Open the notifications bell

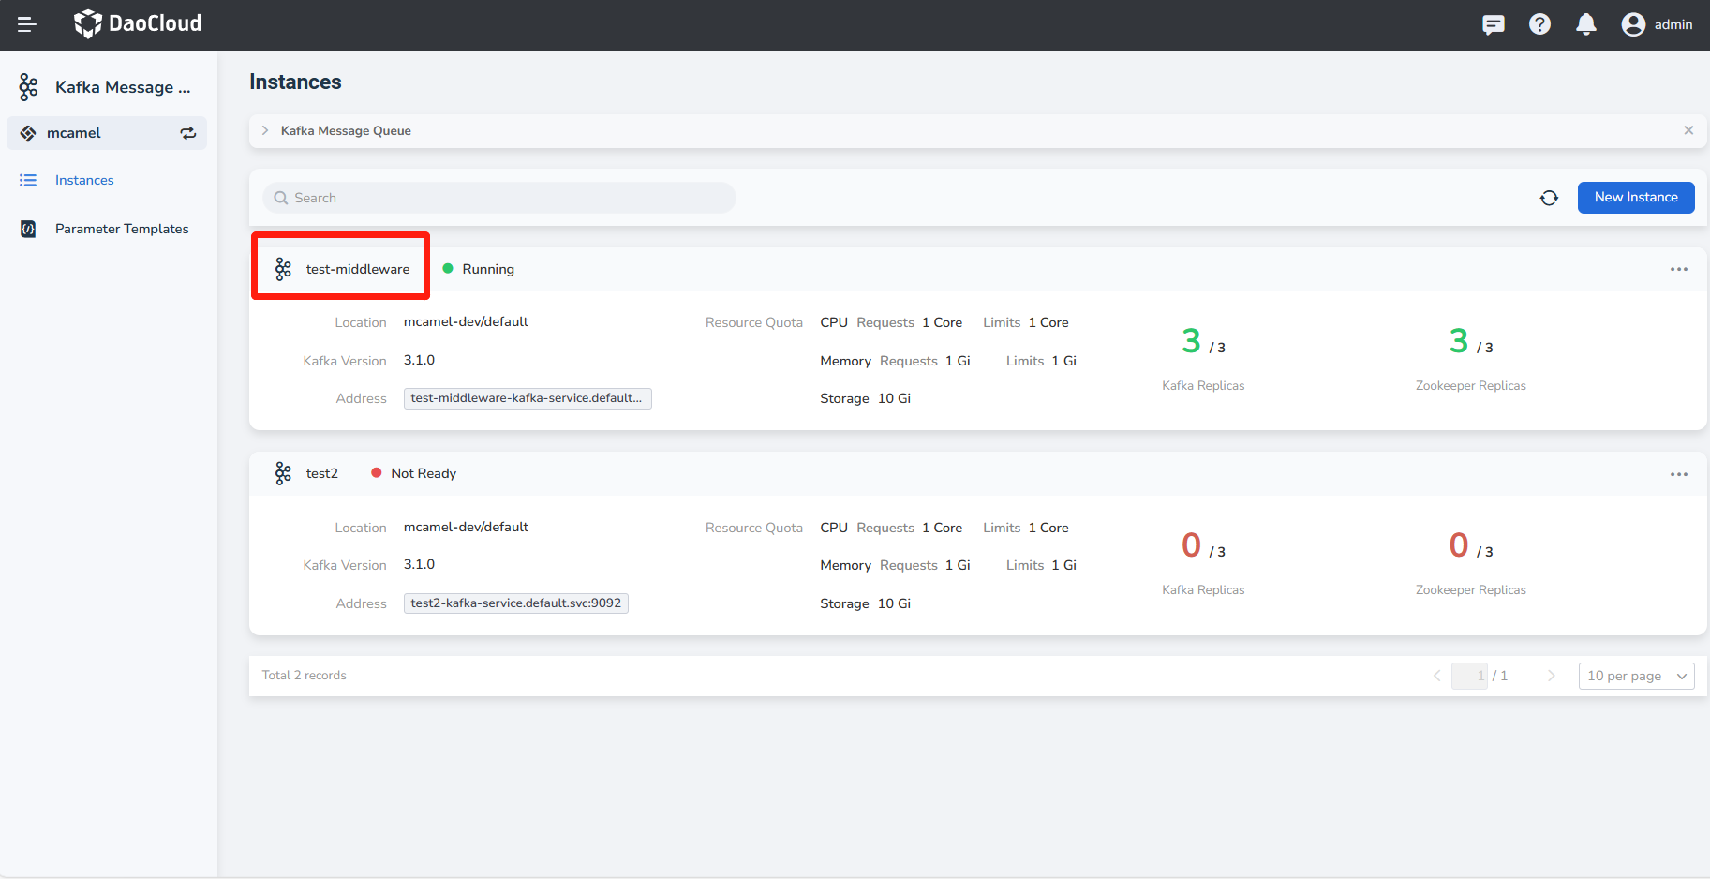point(1585,24)
